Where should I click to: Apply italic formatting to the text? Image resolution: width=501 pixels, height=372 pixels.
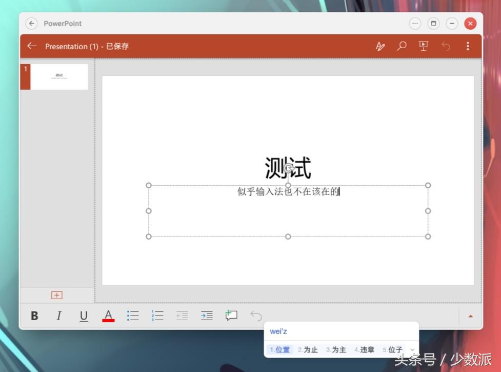coord(58,316)
